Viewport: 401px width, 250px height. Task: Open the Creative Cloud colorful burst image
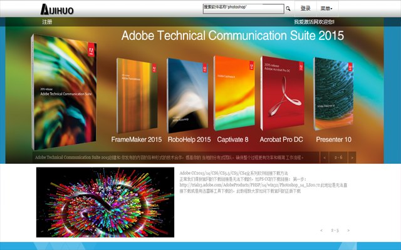(105, 202)
